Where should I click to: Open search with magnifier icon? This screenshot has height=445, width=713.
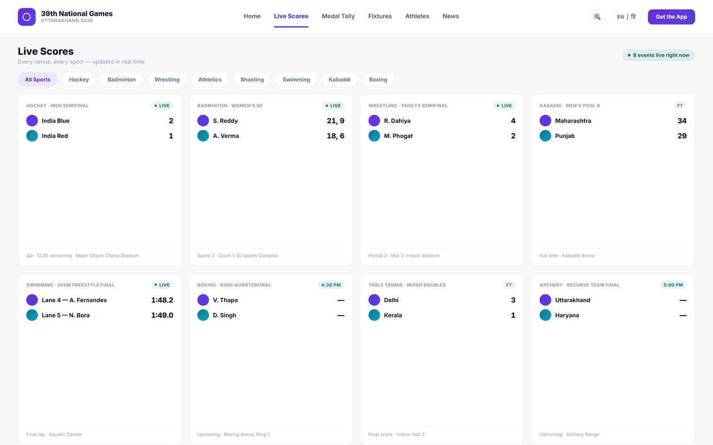point(597,17)
